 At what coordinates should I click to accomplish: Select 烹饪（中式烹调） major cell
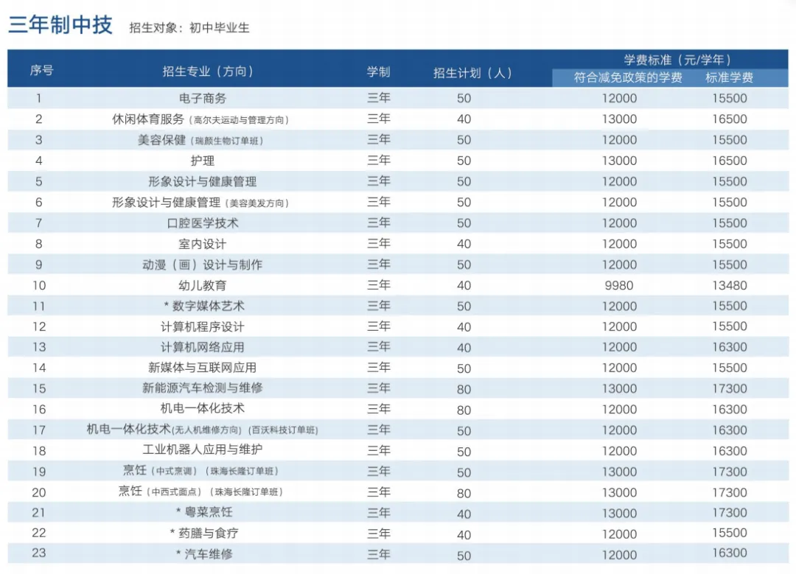point(201,470)
